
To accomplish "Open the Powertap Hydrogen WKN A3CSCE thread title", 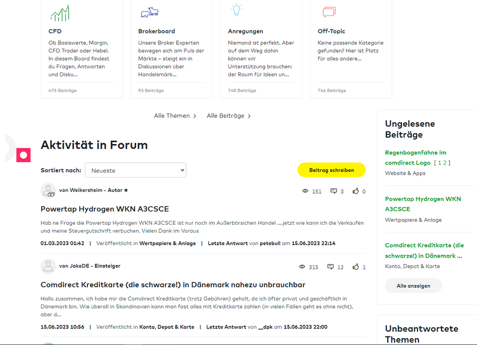I will click(105, 209).
